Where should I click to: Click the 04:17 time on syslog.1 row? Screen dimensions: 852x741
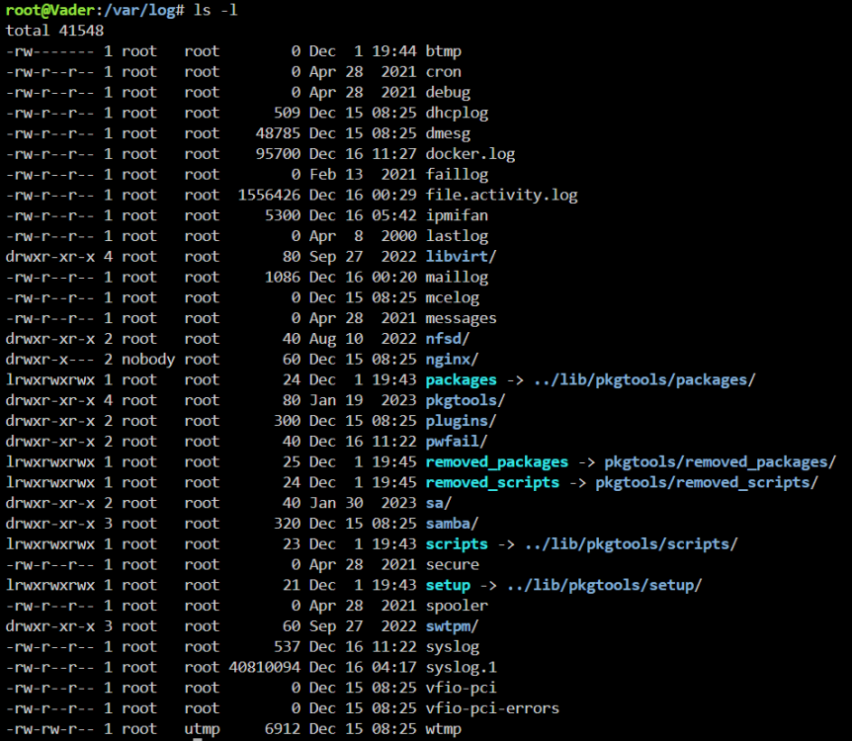tap(394, 668)
